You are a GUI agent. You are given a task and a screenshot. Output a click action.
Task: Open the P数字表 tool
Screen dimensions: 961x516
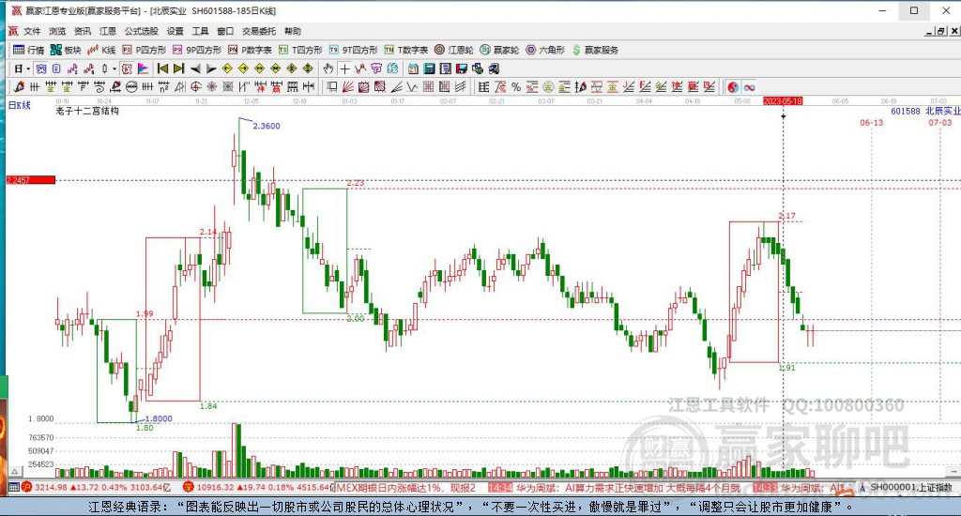click(x=250, y=50)
